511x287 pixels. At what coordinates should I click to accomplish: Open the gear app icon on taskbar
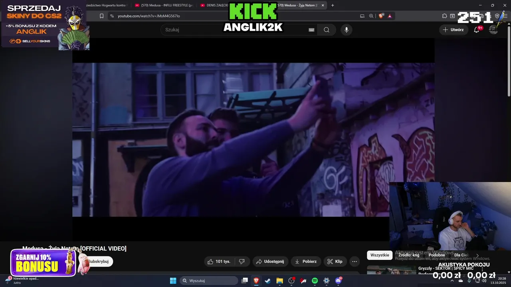[327, 281]
